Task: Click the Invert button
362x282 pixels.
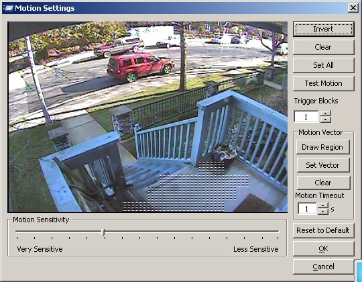Action: [x=323, y=29]
